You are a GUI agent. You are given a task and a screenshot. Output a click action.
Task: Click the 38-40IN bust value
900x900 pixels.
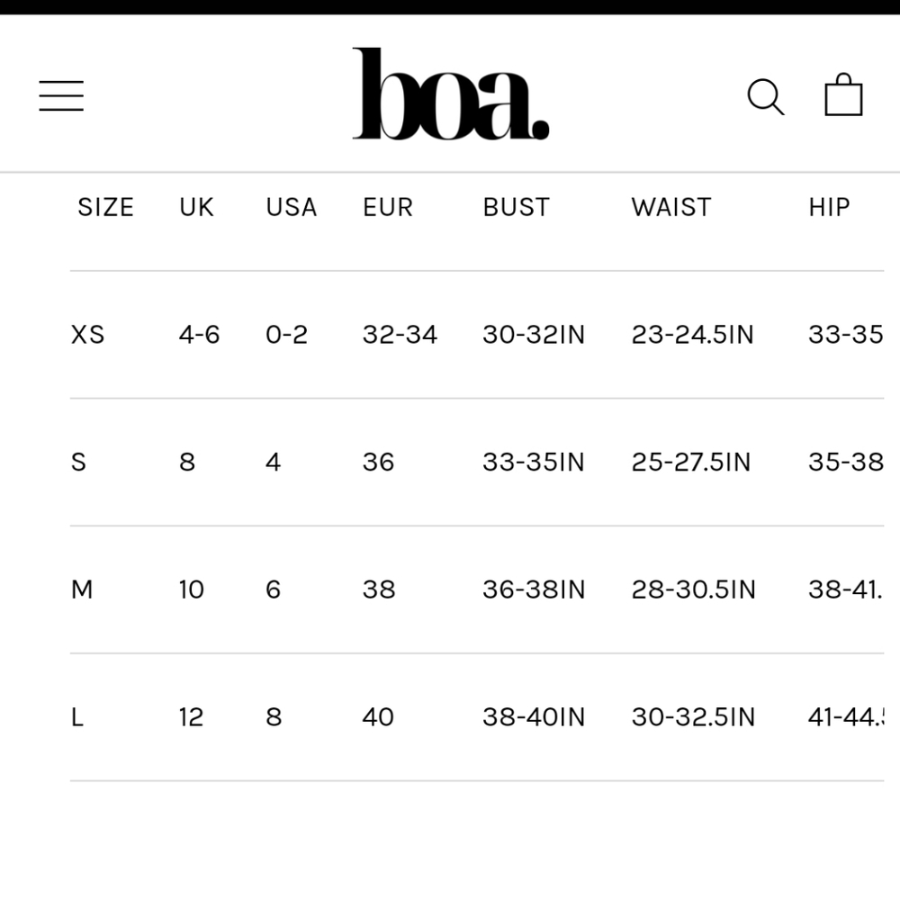[534, 717]
